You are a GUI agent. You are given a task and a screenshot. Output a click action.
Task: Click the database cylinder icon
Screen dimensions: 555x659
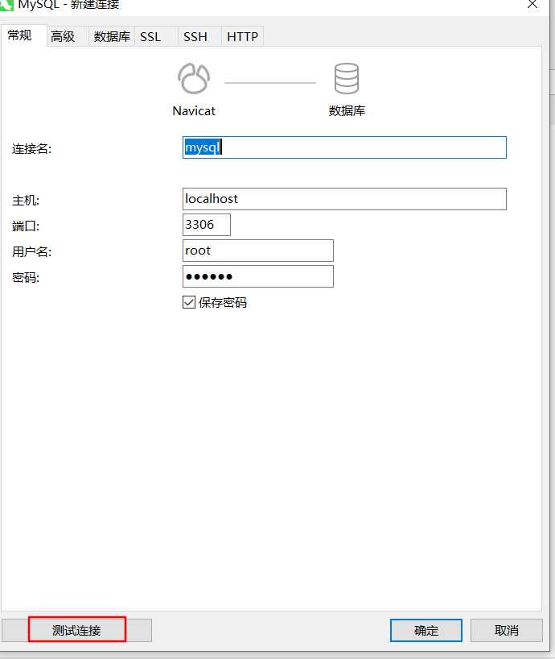tap(347, 78)
